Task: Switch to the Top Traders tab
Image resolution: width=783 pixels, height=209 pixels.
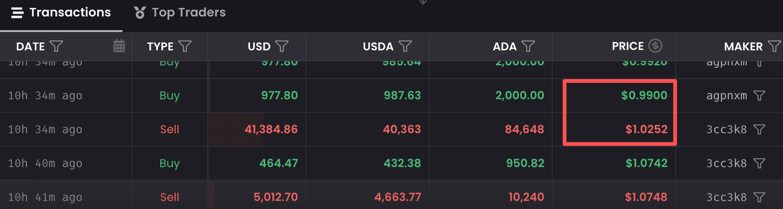Action: coord(180,13)
